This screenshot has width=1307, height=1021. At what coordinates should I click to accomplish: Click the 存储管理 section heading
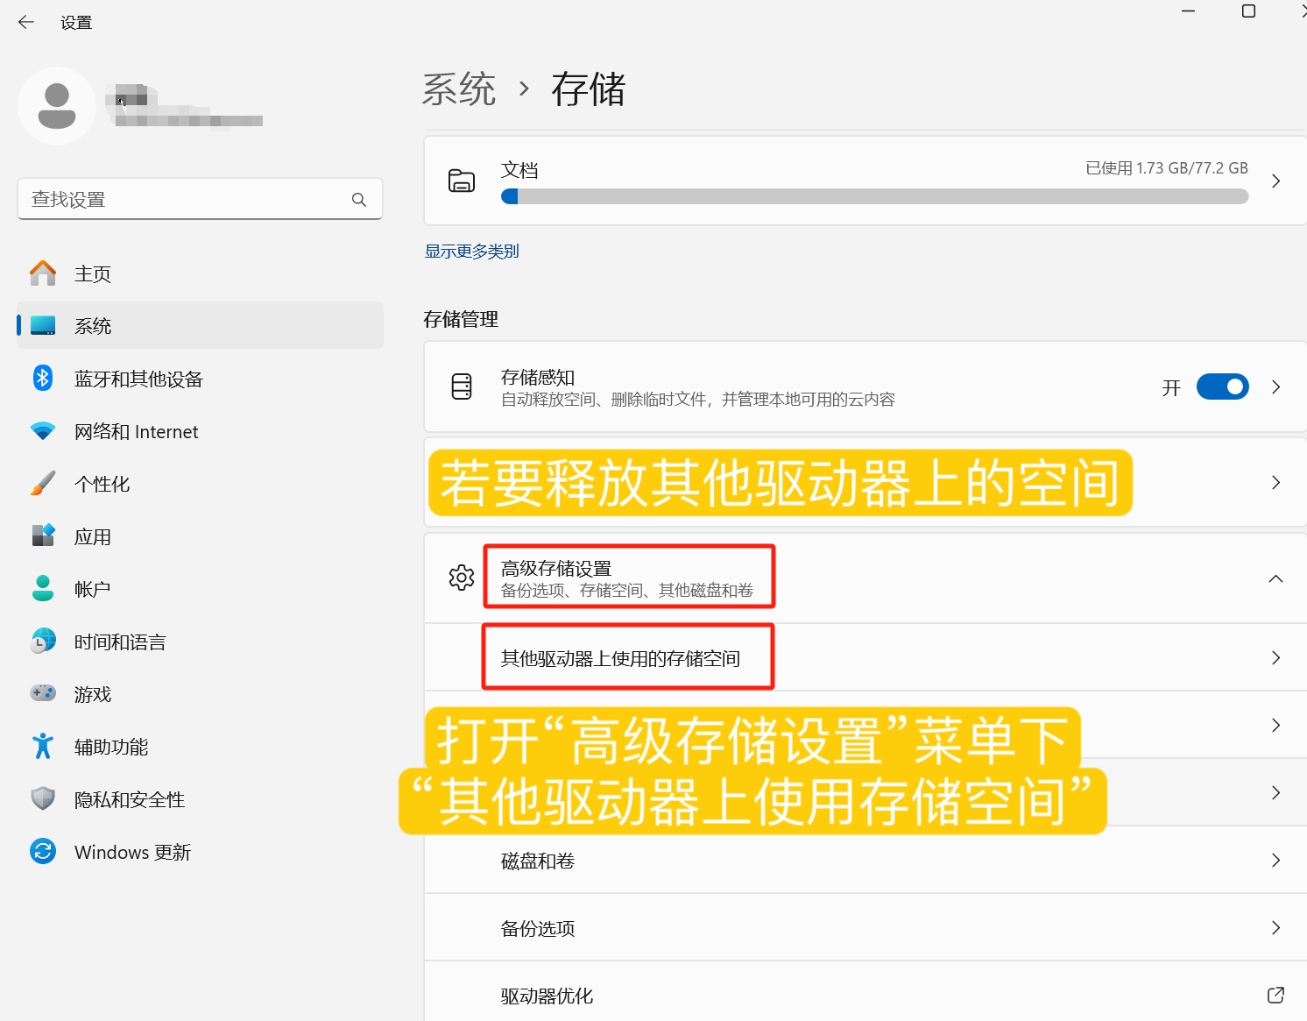(461, 319)
